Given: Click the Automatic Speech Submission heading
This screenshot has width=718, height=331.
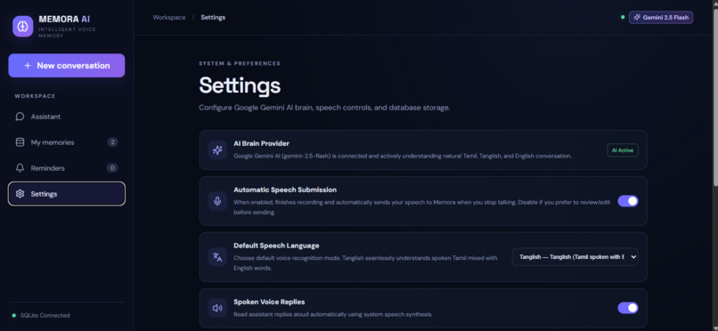Looking at the screenshot, I should coord(285,190).
